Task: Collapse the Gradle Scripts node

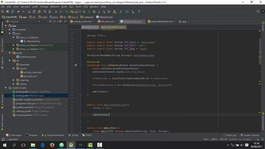Action: pyautogui.click(x=6, y=88)
